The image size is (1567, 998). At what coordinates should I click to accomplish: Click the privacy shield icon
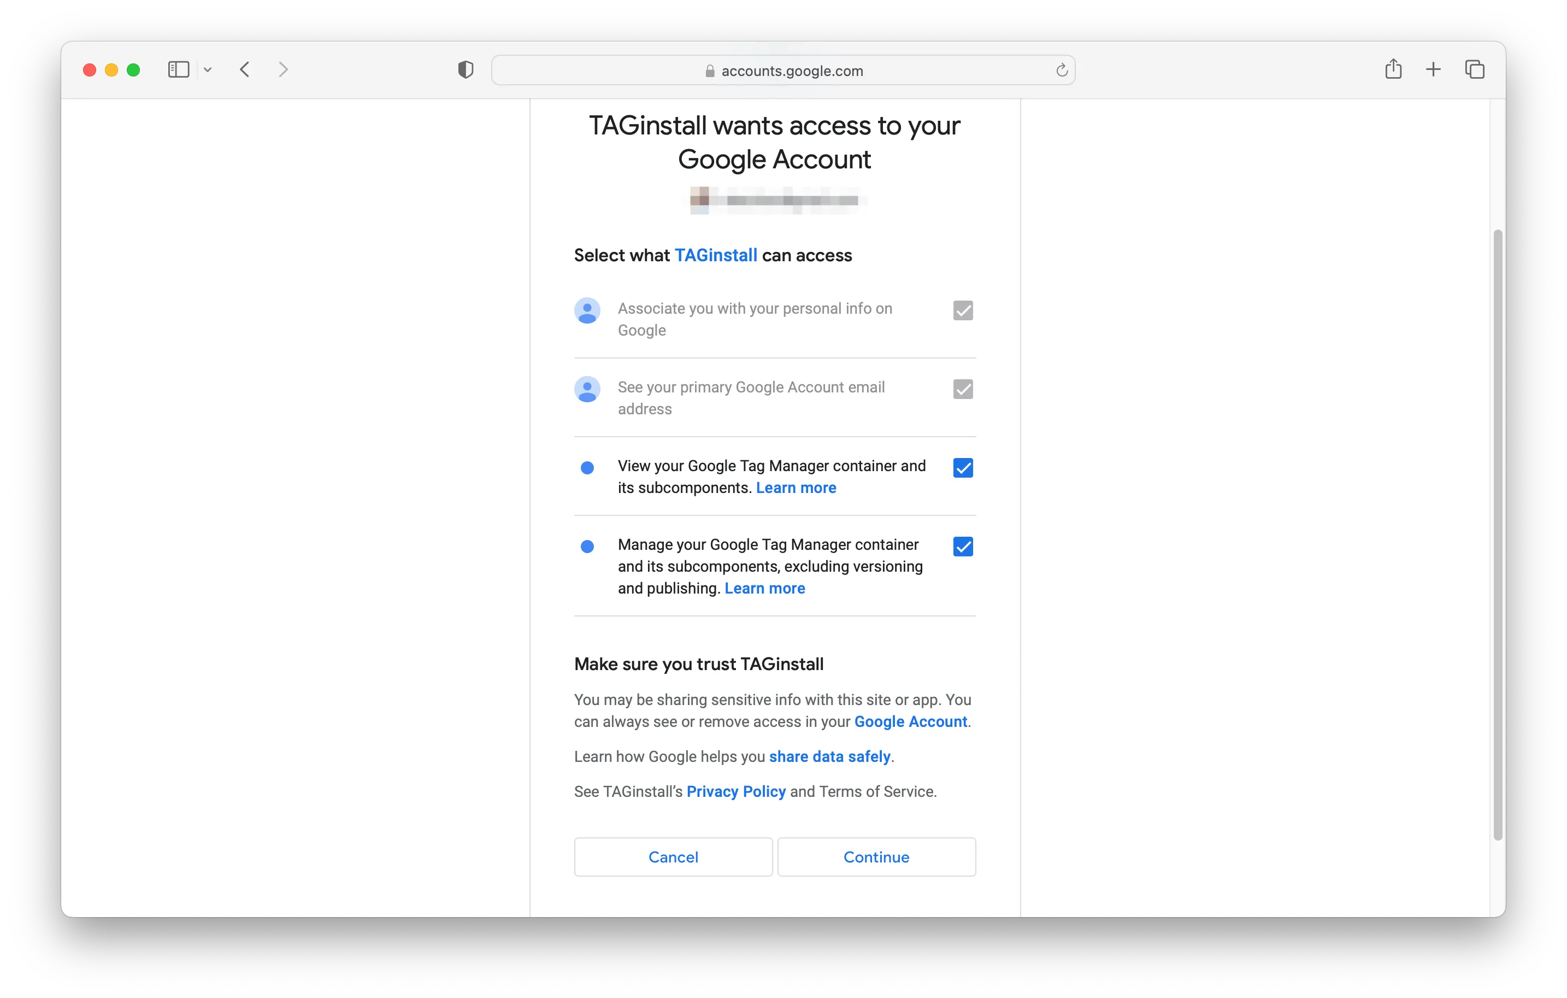click(x=466, y=69)
